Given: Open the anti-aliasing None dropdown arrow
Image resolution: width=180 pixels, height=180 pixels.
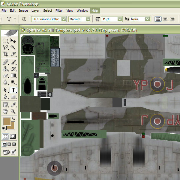Looking at the screenshot, I should [x=148, y=19].
